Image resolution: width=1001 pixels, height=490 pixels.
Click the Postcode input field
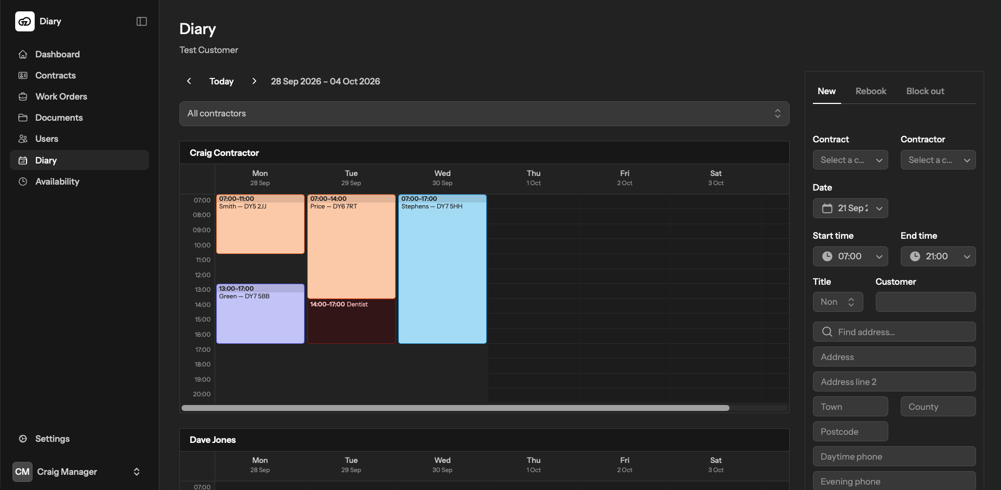tap(850, 432)
